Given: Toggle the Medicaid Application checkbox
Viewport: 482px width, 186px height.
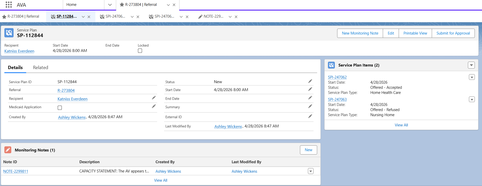Looking at the screenshot, I should click(x=60, y=108).
